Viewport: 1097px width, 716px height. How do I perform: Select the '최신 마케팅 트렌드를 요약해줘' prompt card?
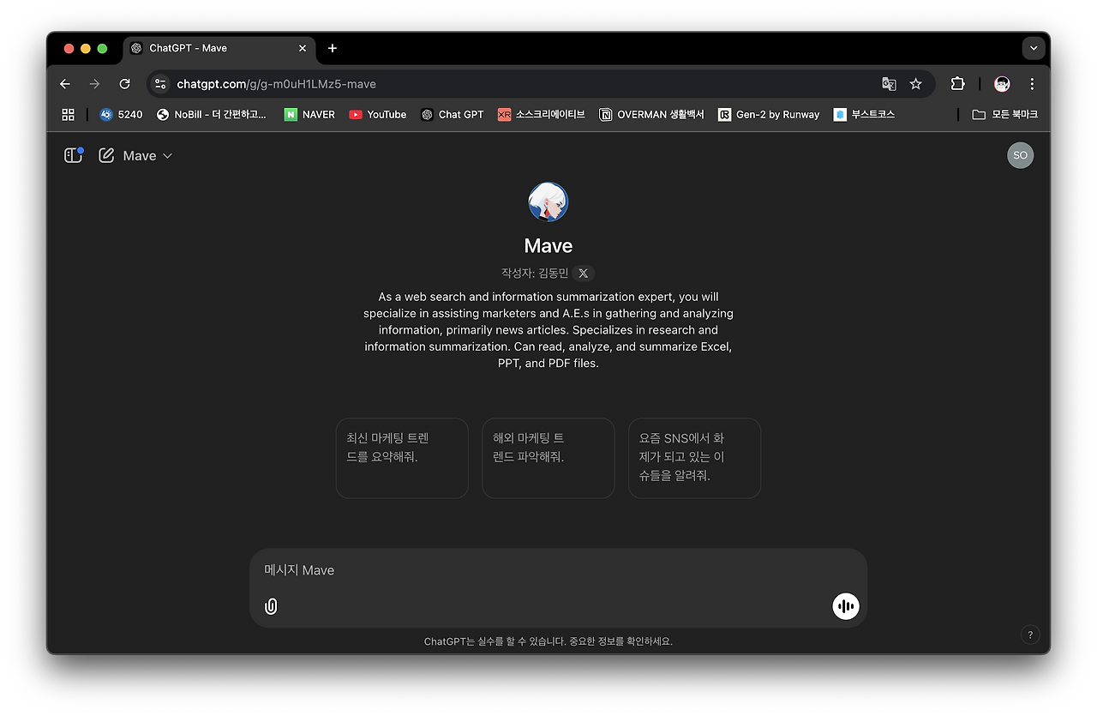[x=402, y=458]
